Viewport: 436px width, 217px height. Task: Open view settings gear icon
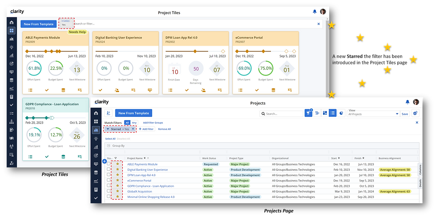415,113
